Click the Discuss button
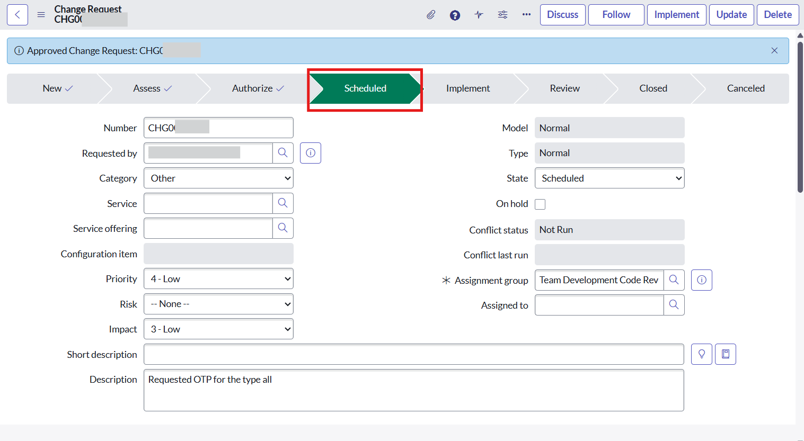 tap(563, 15)
